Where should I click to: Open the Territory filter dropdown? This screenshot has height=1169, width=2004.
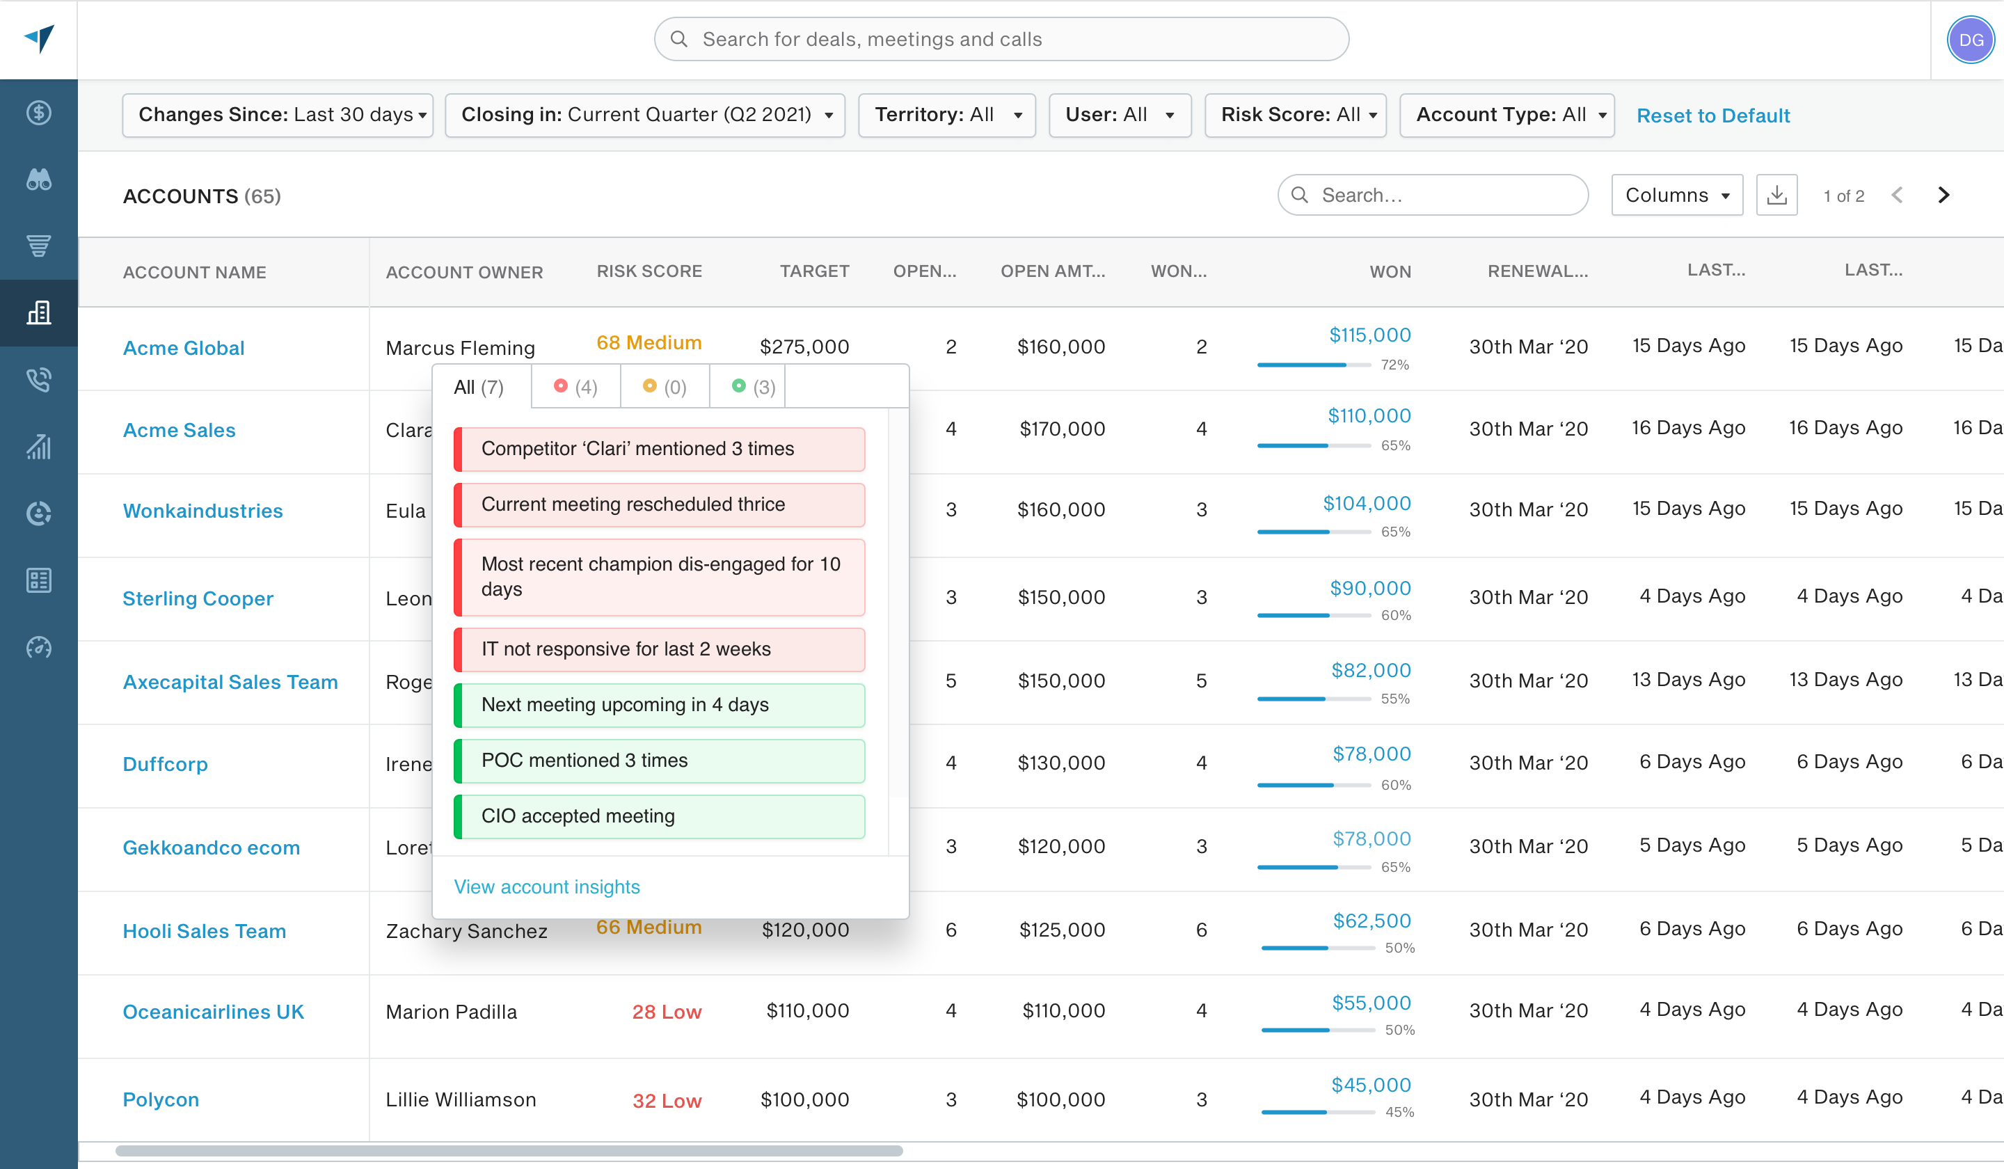click(946, 116)
